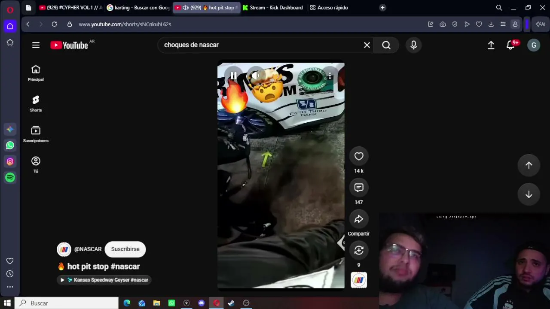
Task: Run the YouTube search with the magnifier
Action: pyautogui.click(x=386, y=45)
